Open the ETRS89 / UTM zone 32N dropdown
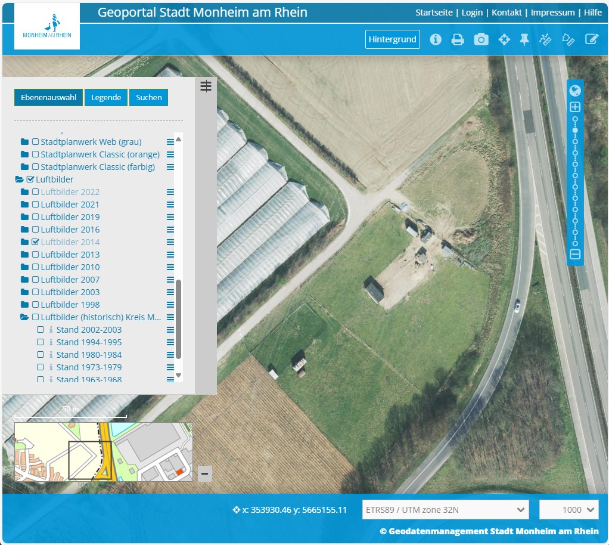The image size is (609, 545). point(446,510)
